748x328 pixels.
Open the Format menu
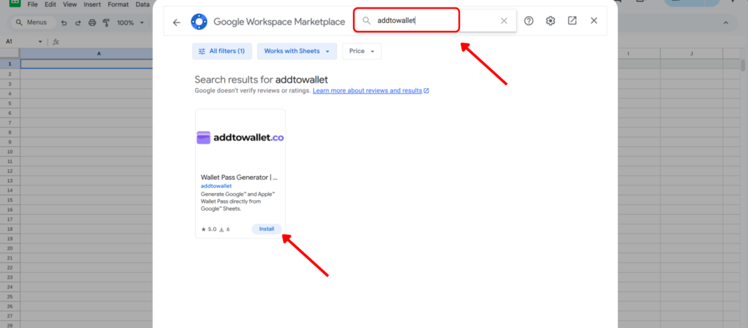click(118, 4)
